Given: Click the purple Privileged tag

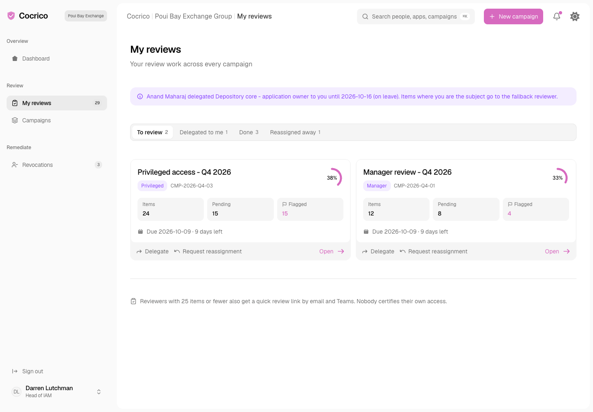Looking at the screenshot, I should [x=152, y=186].
